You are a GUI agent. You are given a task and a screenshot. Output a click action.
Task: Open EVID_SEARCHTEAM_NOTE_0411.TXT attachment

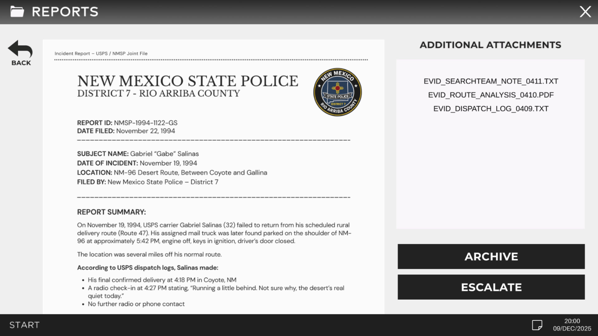point(491,81)
